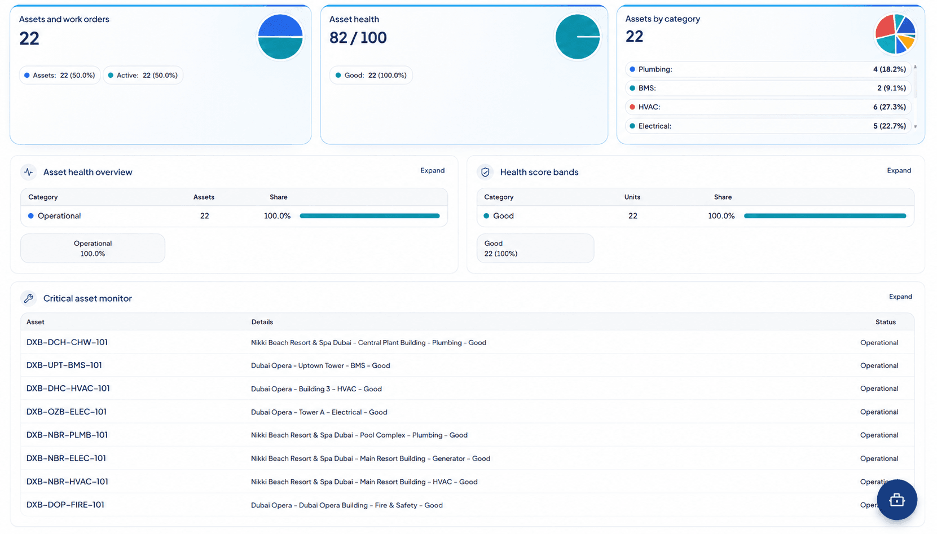Expand the Asset health overview panel
This screenshot has width=937, height=534.
tap(433, 170)
